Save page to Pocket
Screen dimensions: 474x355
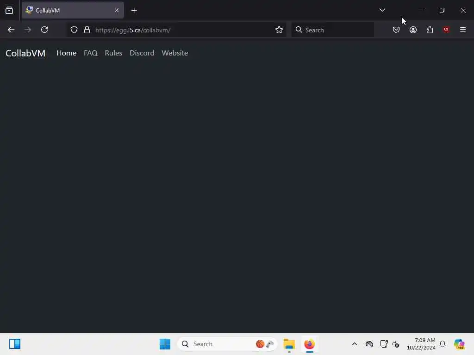396,30
